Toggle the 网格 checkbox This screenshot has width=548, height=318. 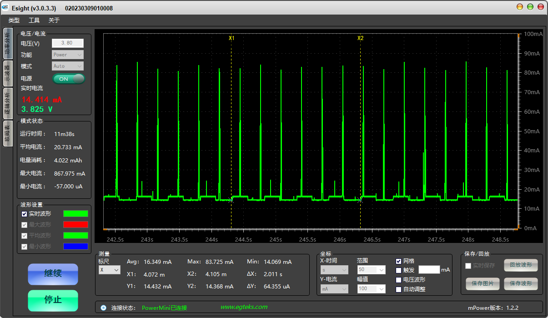point(399,261)
